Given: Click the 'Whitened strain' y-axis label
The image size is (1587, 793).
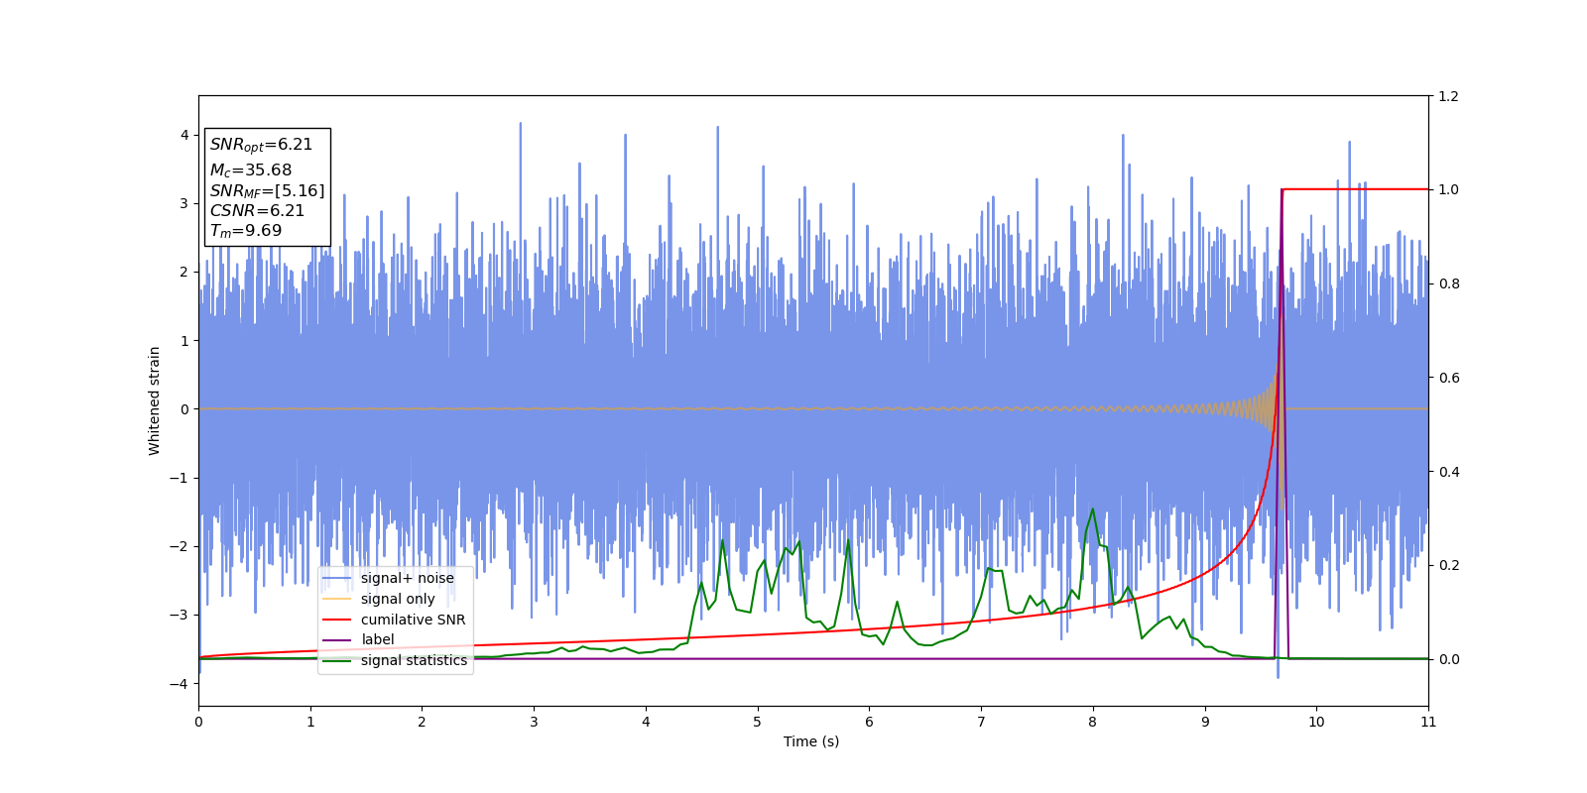Looking at the screenshot, I should click(x=155, y=400).
